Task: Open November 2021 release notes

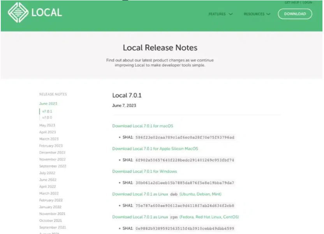Action: [52, 214]
